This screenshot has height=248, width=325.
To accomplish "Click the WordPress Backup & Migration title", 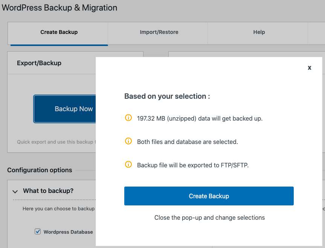I will coord(59,8).
